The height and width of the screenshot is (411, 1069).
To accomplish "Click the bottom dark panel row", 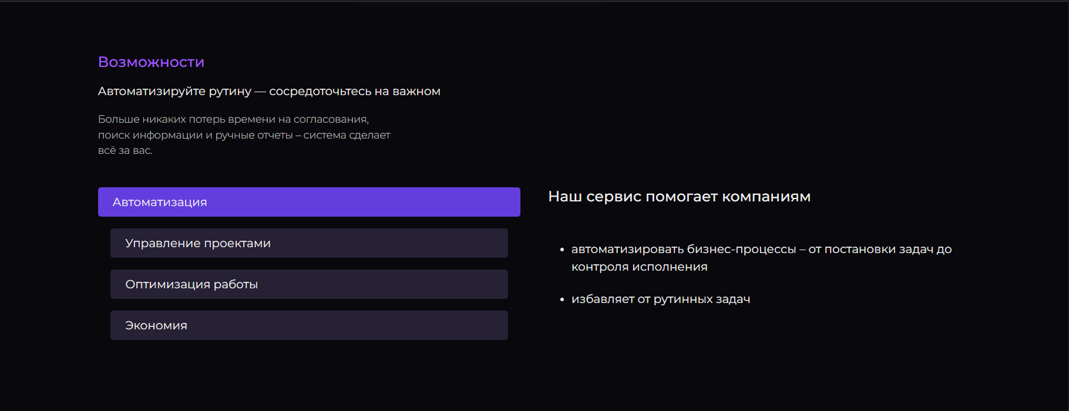I will (309, 325).
